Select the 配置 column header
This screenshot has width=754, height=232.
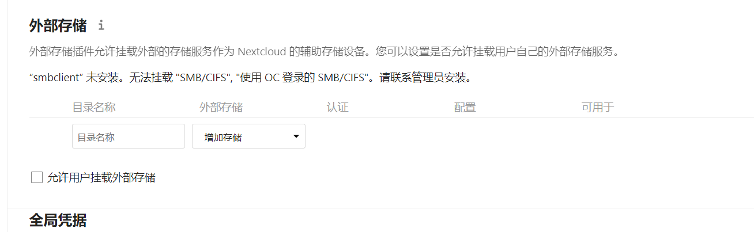(x=465, y=108)
